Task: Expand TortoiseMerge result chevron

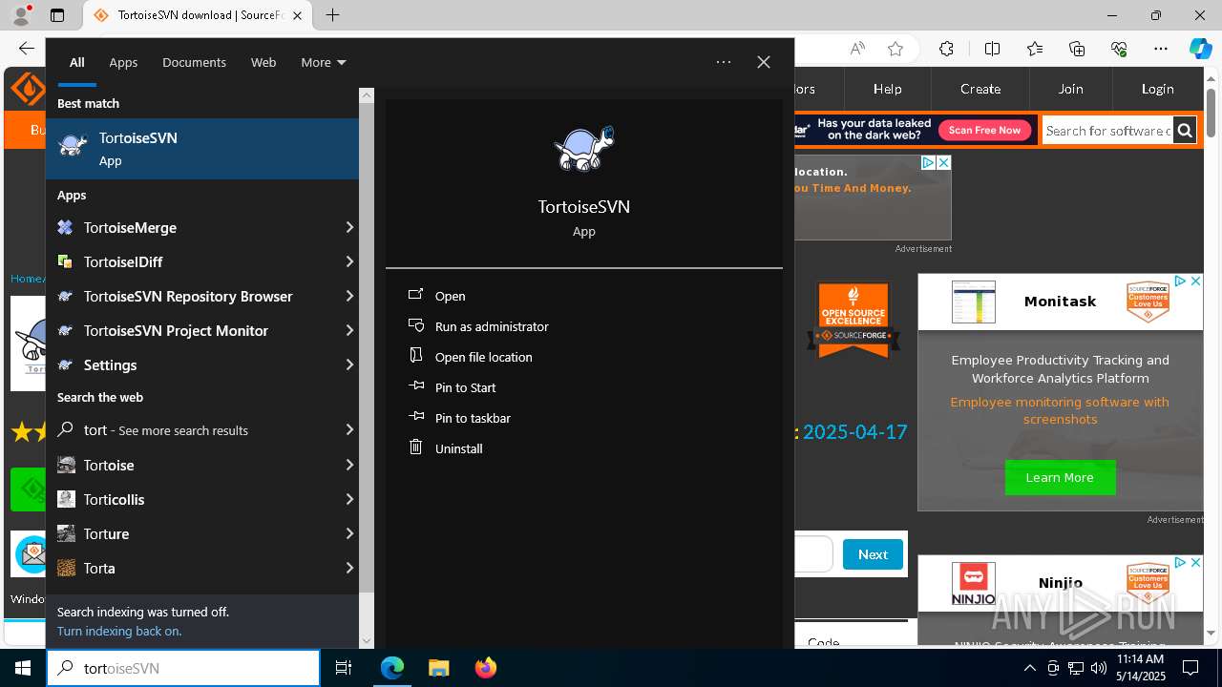Action: 349,227
